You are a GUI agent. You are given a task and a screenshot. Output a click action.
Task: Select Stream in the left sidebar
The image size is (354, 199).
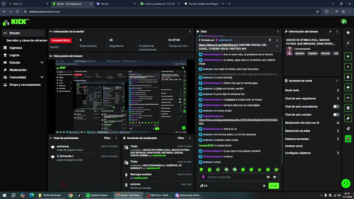[x=24, y=33]
